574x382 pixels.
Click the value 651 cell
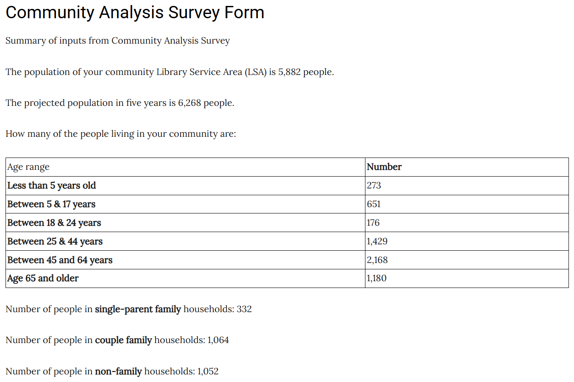click(467, 204)
